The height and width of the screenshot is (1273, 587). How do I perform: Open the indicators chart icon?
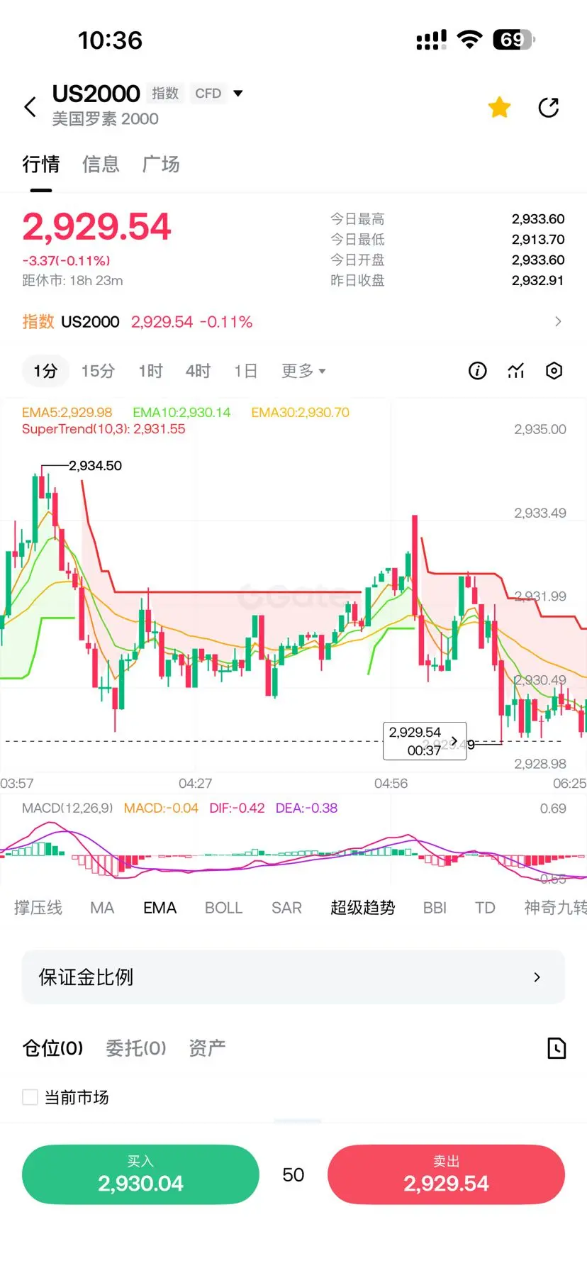click(x=516, y=371)
